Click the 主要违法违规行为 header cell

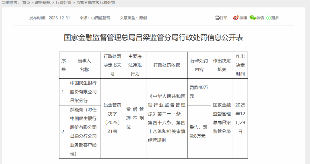point(135,65)
